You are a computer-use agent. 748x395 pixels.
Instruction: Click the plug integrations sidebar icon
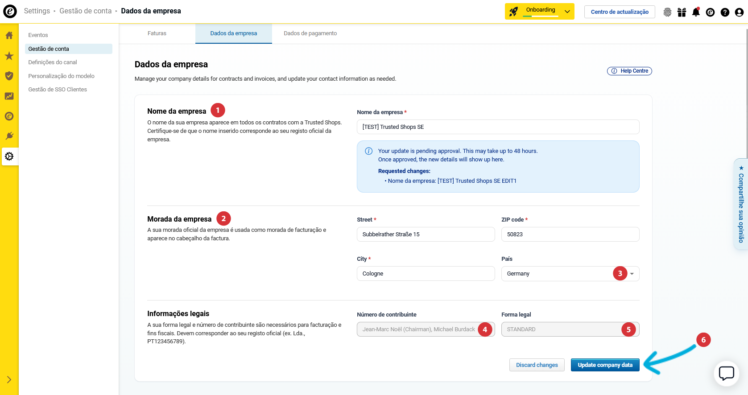click(x=9, y=136)
